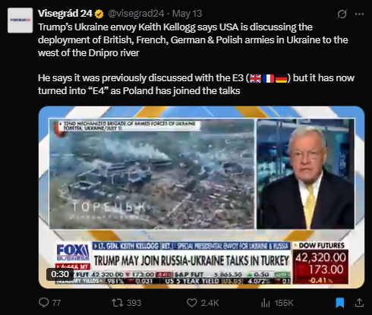Click the view analytics bar-chart icon
The height and width of the screenshot is (315, 372).
pyautogui.click(x=265, y=303)
